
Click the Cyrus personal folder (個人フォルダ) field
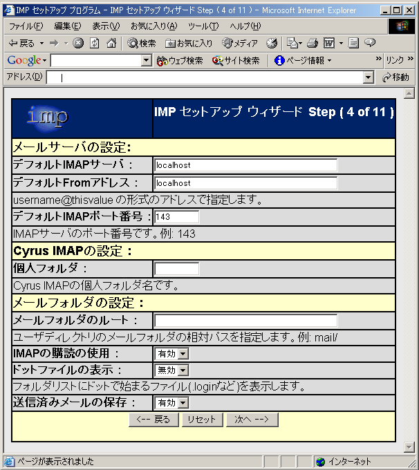(x=177, y=269)
